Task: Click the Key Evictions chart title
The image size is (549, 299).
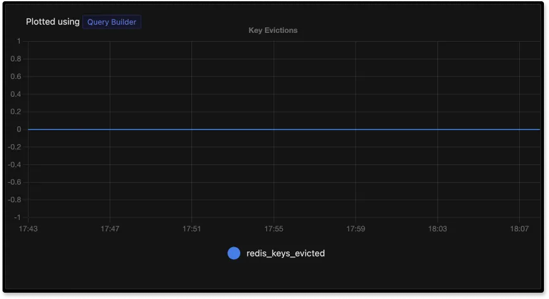Action: click(x=273, y=30)
